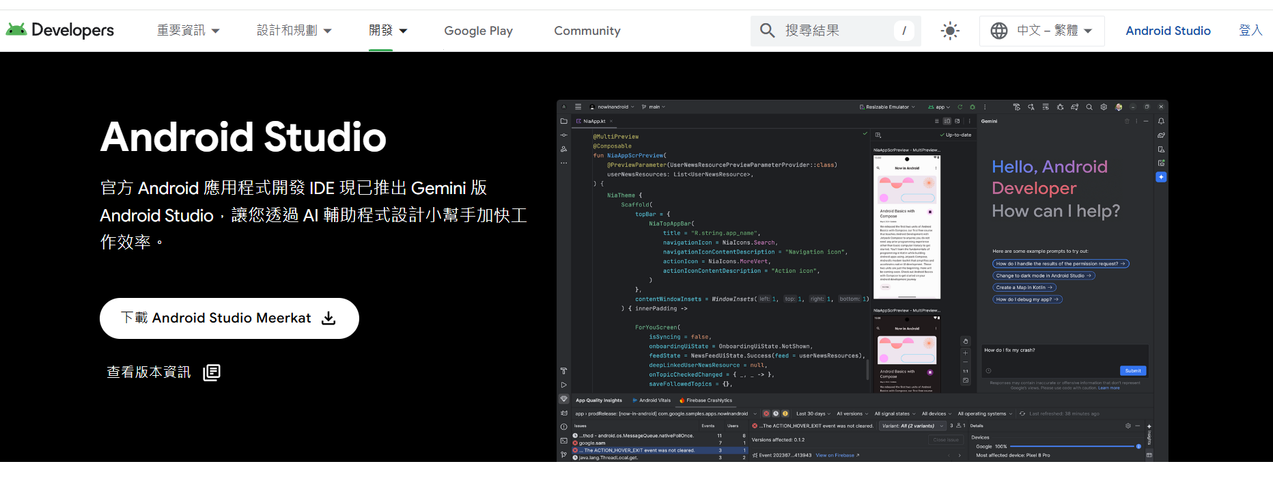
Task: Click the hamburger menu in the IDE screenshot
Action: click(x=578, y=107)
